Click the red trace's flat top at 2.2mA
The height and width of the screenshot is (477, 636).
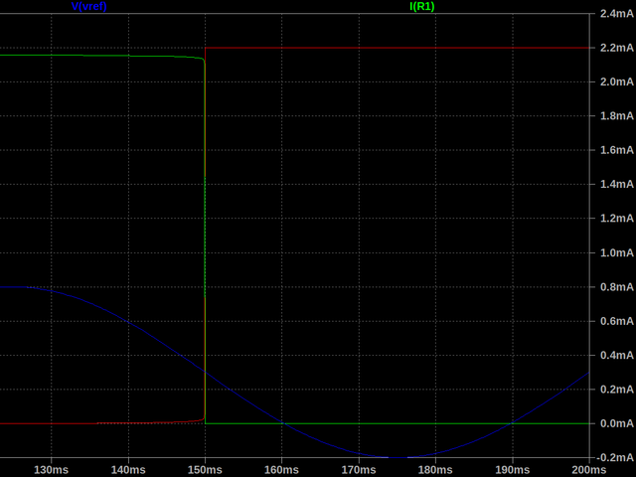click(397, 48)
